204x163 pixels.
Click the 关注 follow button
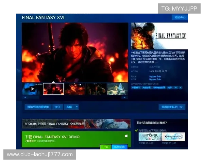coord(57,107)
